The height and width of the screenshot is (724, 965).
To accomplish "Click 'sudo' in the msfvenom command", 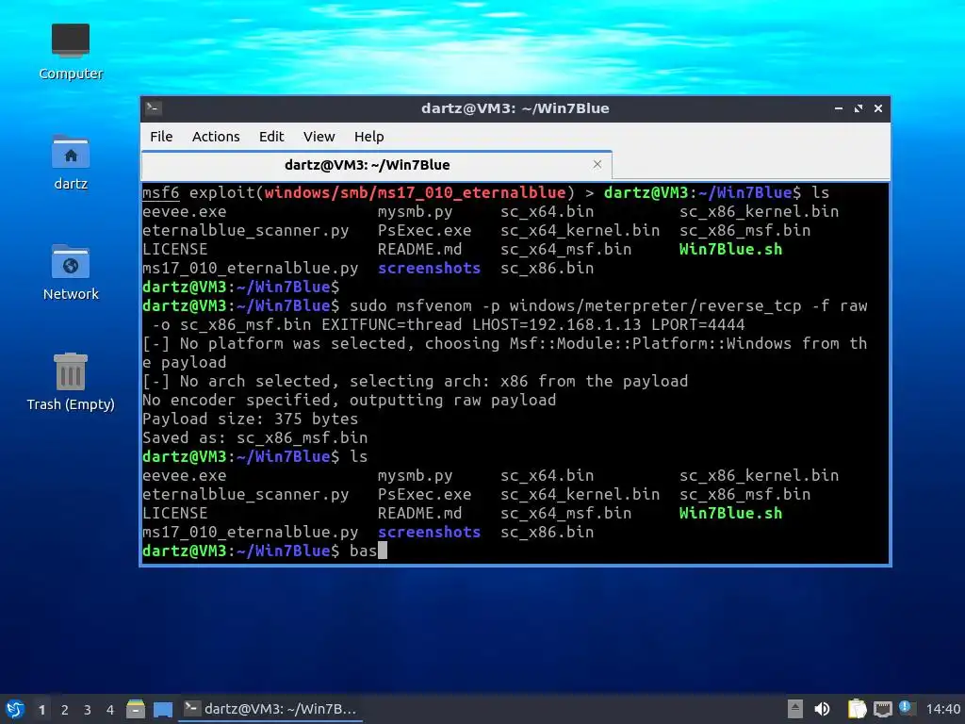I will pos(368,306).
